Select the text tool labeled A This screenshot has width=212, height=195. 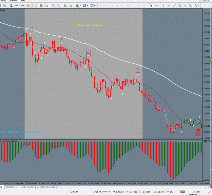[x=185, y=5]
